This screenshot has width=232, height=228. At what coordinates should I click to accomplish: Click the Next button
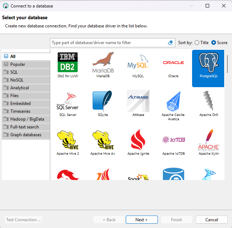[141, 220]
